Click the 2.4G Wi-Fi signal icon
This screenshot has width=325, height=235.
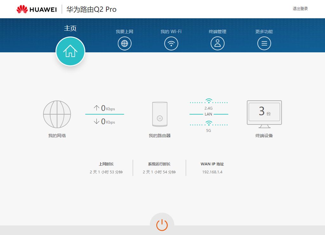(209, 101)
